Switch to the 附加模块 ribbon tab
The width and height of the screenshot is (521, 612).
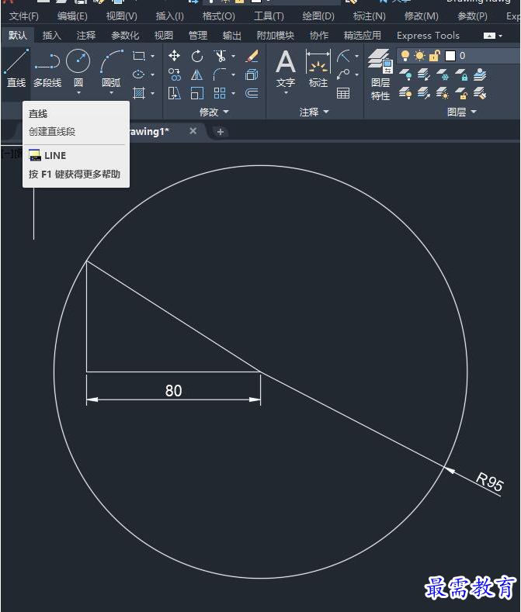275,36
